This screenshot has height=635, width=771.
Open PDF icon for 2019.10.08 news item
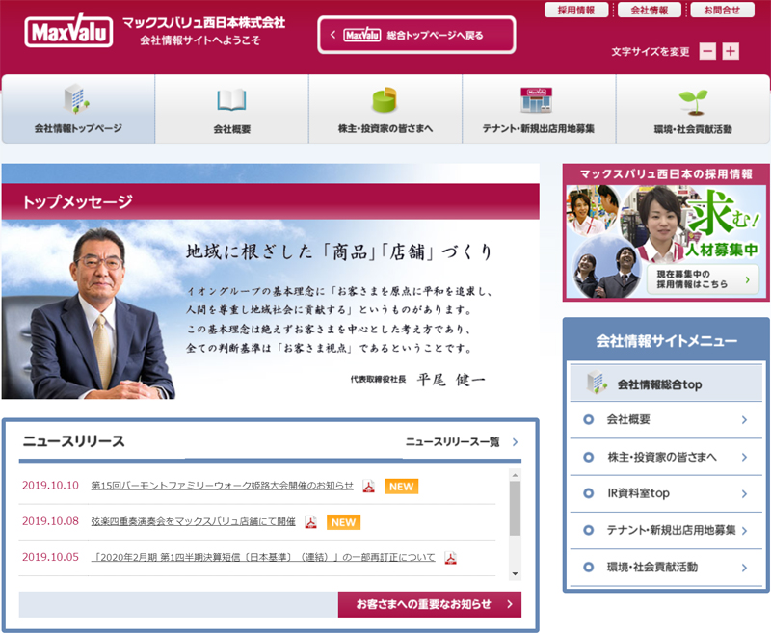tap(310, 522)
